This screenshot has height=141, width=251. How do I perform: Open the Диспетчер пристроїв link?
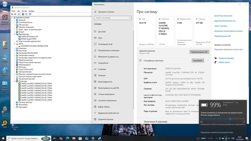coord(223,16)
